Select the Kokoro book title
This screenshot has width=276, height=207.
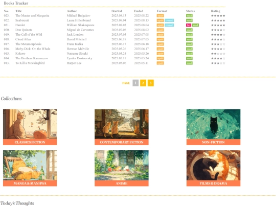(x=20, y=54)
